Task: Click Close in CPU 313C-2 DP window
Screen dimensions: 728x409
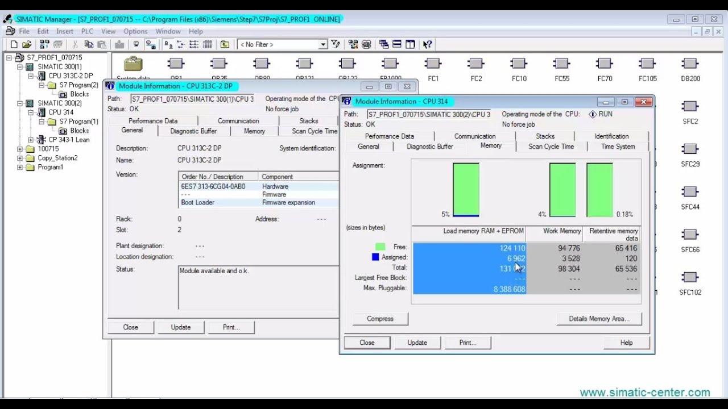Action: [x=130, y=327]
